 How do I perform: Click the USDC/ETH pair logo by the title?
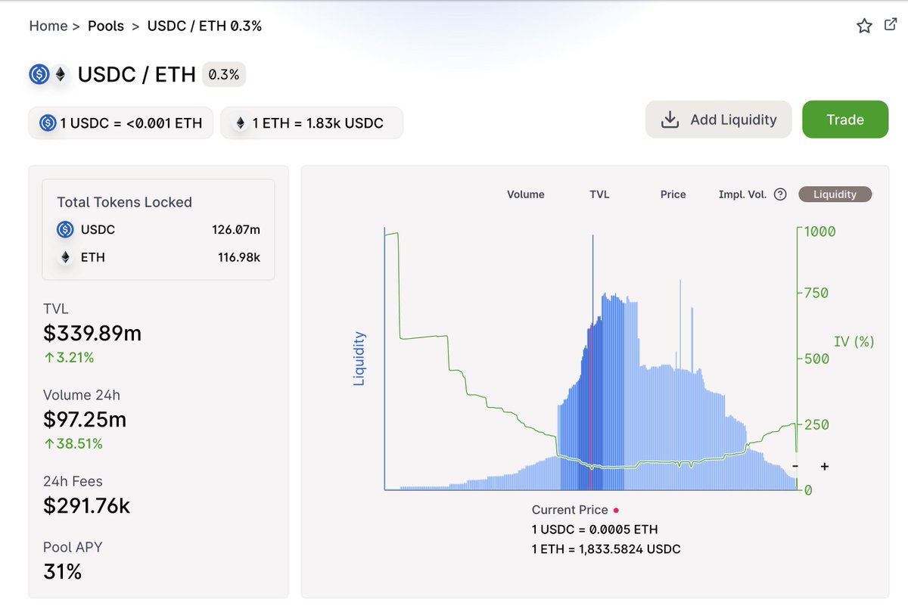coord(48,75)
